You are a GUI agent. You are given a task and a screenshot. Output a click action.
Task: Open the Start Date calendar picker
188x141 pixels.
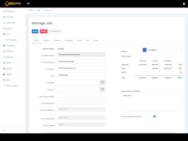point(102,82)
